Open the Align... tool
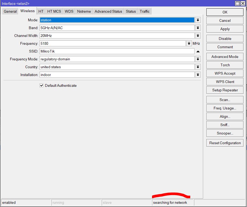Screen dimensions: 247x207 225,116
